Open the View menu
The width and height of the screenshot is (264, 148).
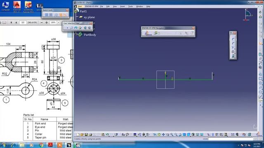click(115, 7)
